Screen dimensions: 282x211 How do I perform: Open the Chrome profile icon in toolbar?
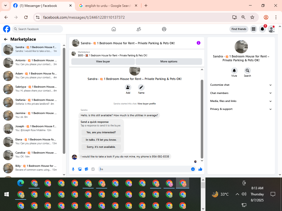(x=266, y=17)
